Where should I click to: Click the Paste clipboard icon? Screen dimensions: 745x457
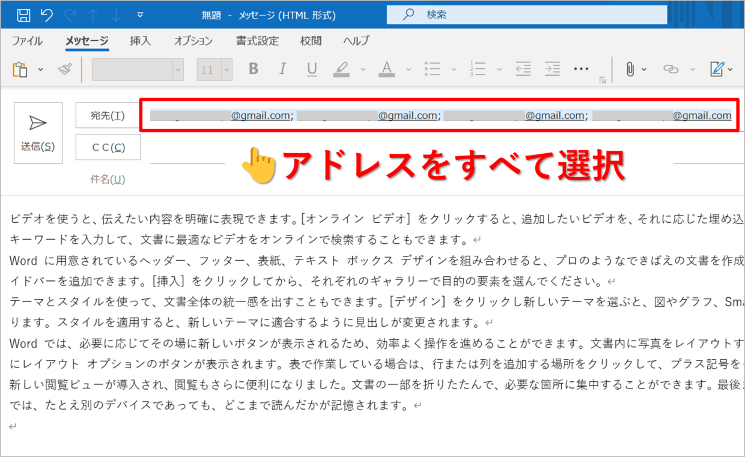click(20, 70)
